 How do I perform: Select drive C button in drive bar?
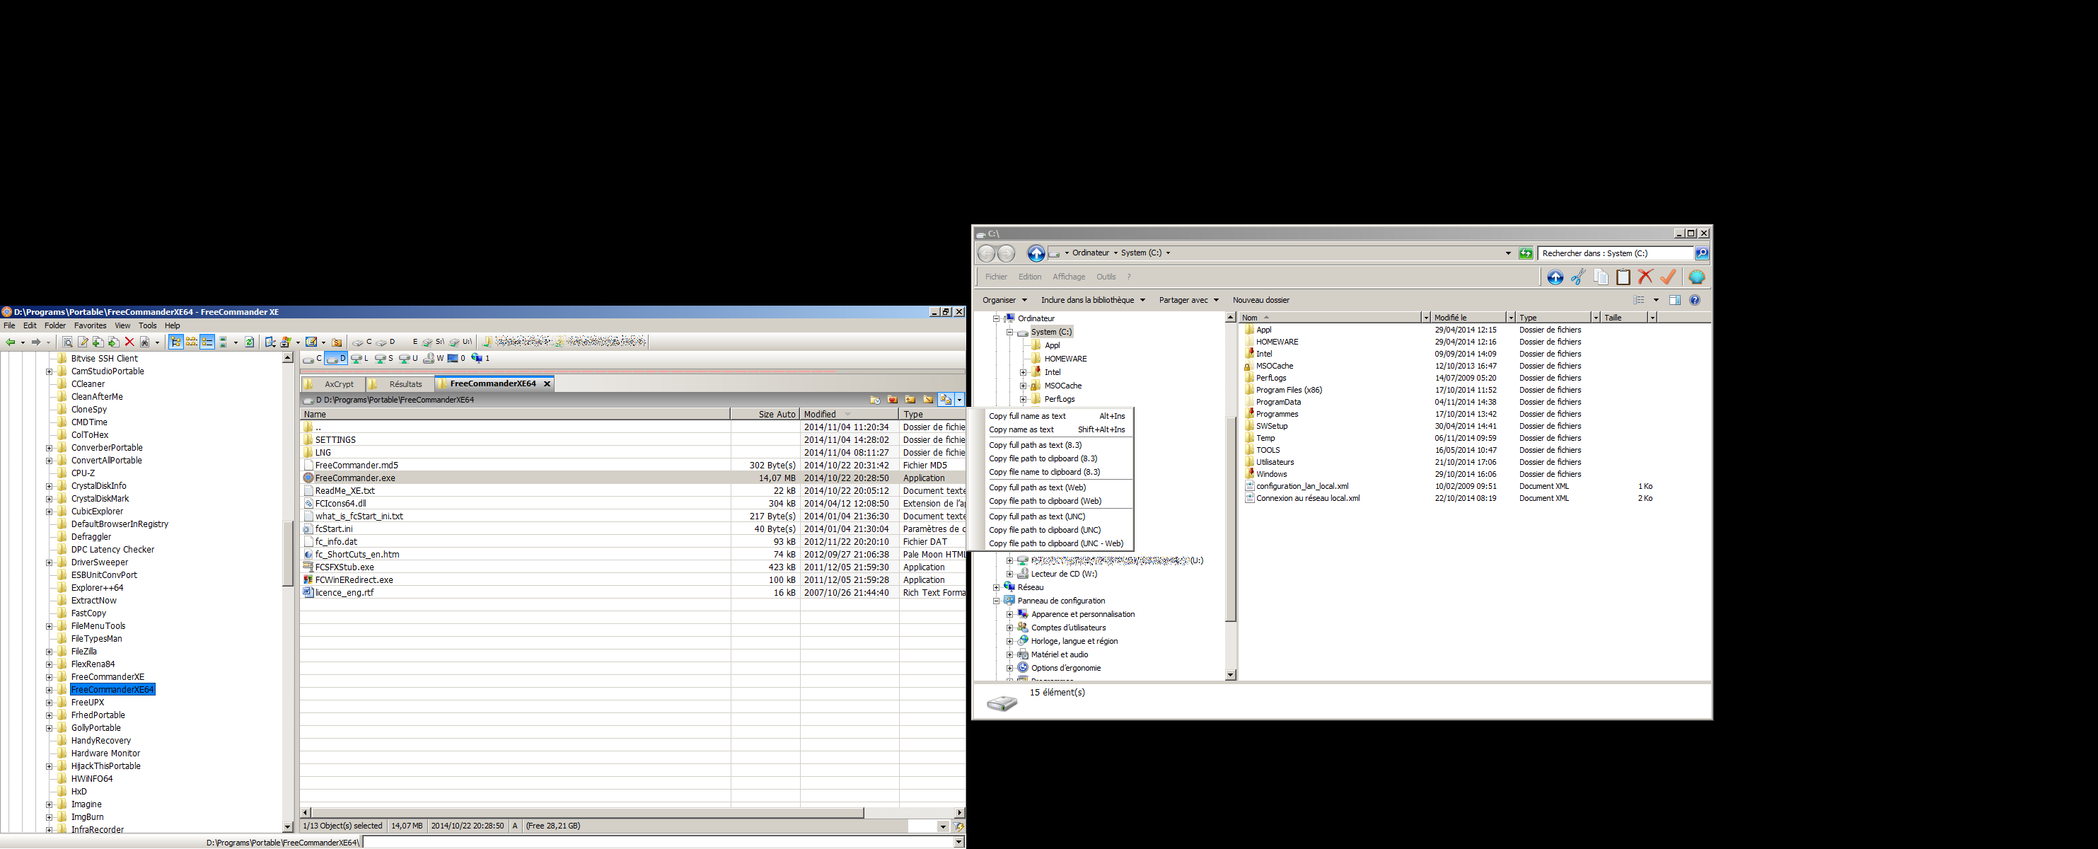coord(312,359)
